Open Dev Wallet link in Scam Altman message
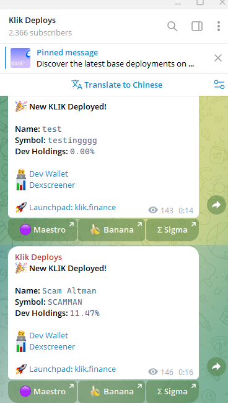Screen dimensions: 228x403 click(49, 335)
